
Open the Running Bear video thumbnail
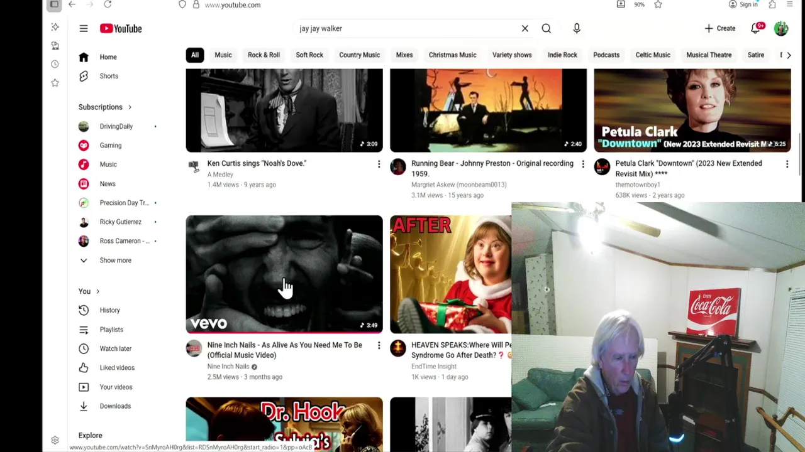(488, 110)
